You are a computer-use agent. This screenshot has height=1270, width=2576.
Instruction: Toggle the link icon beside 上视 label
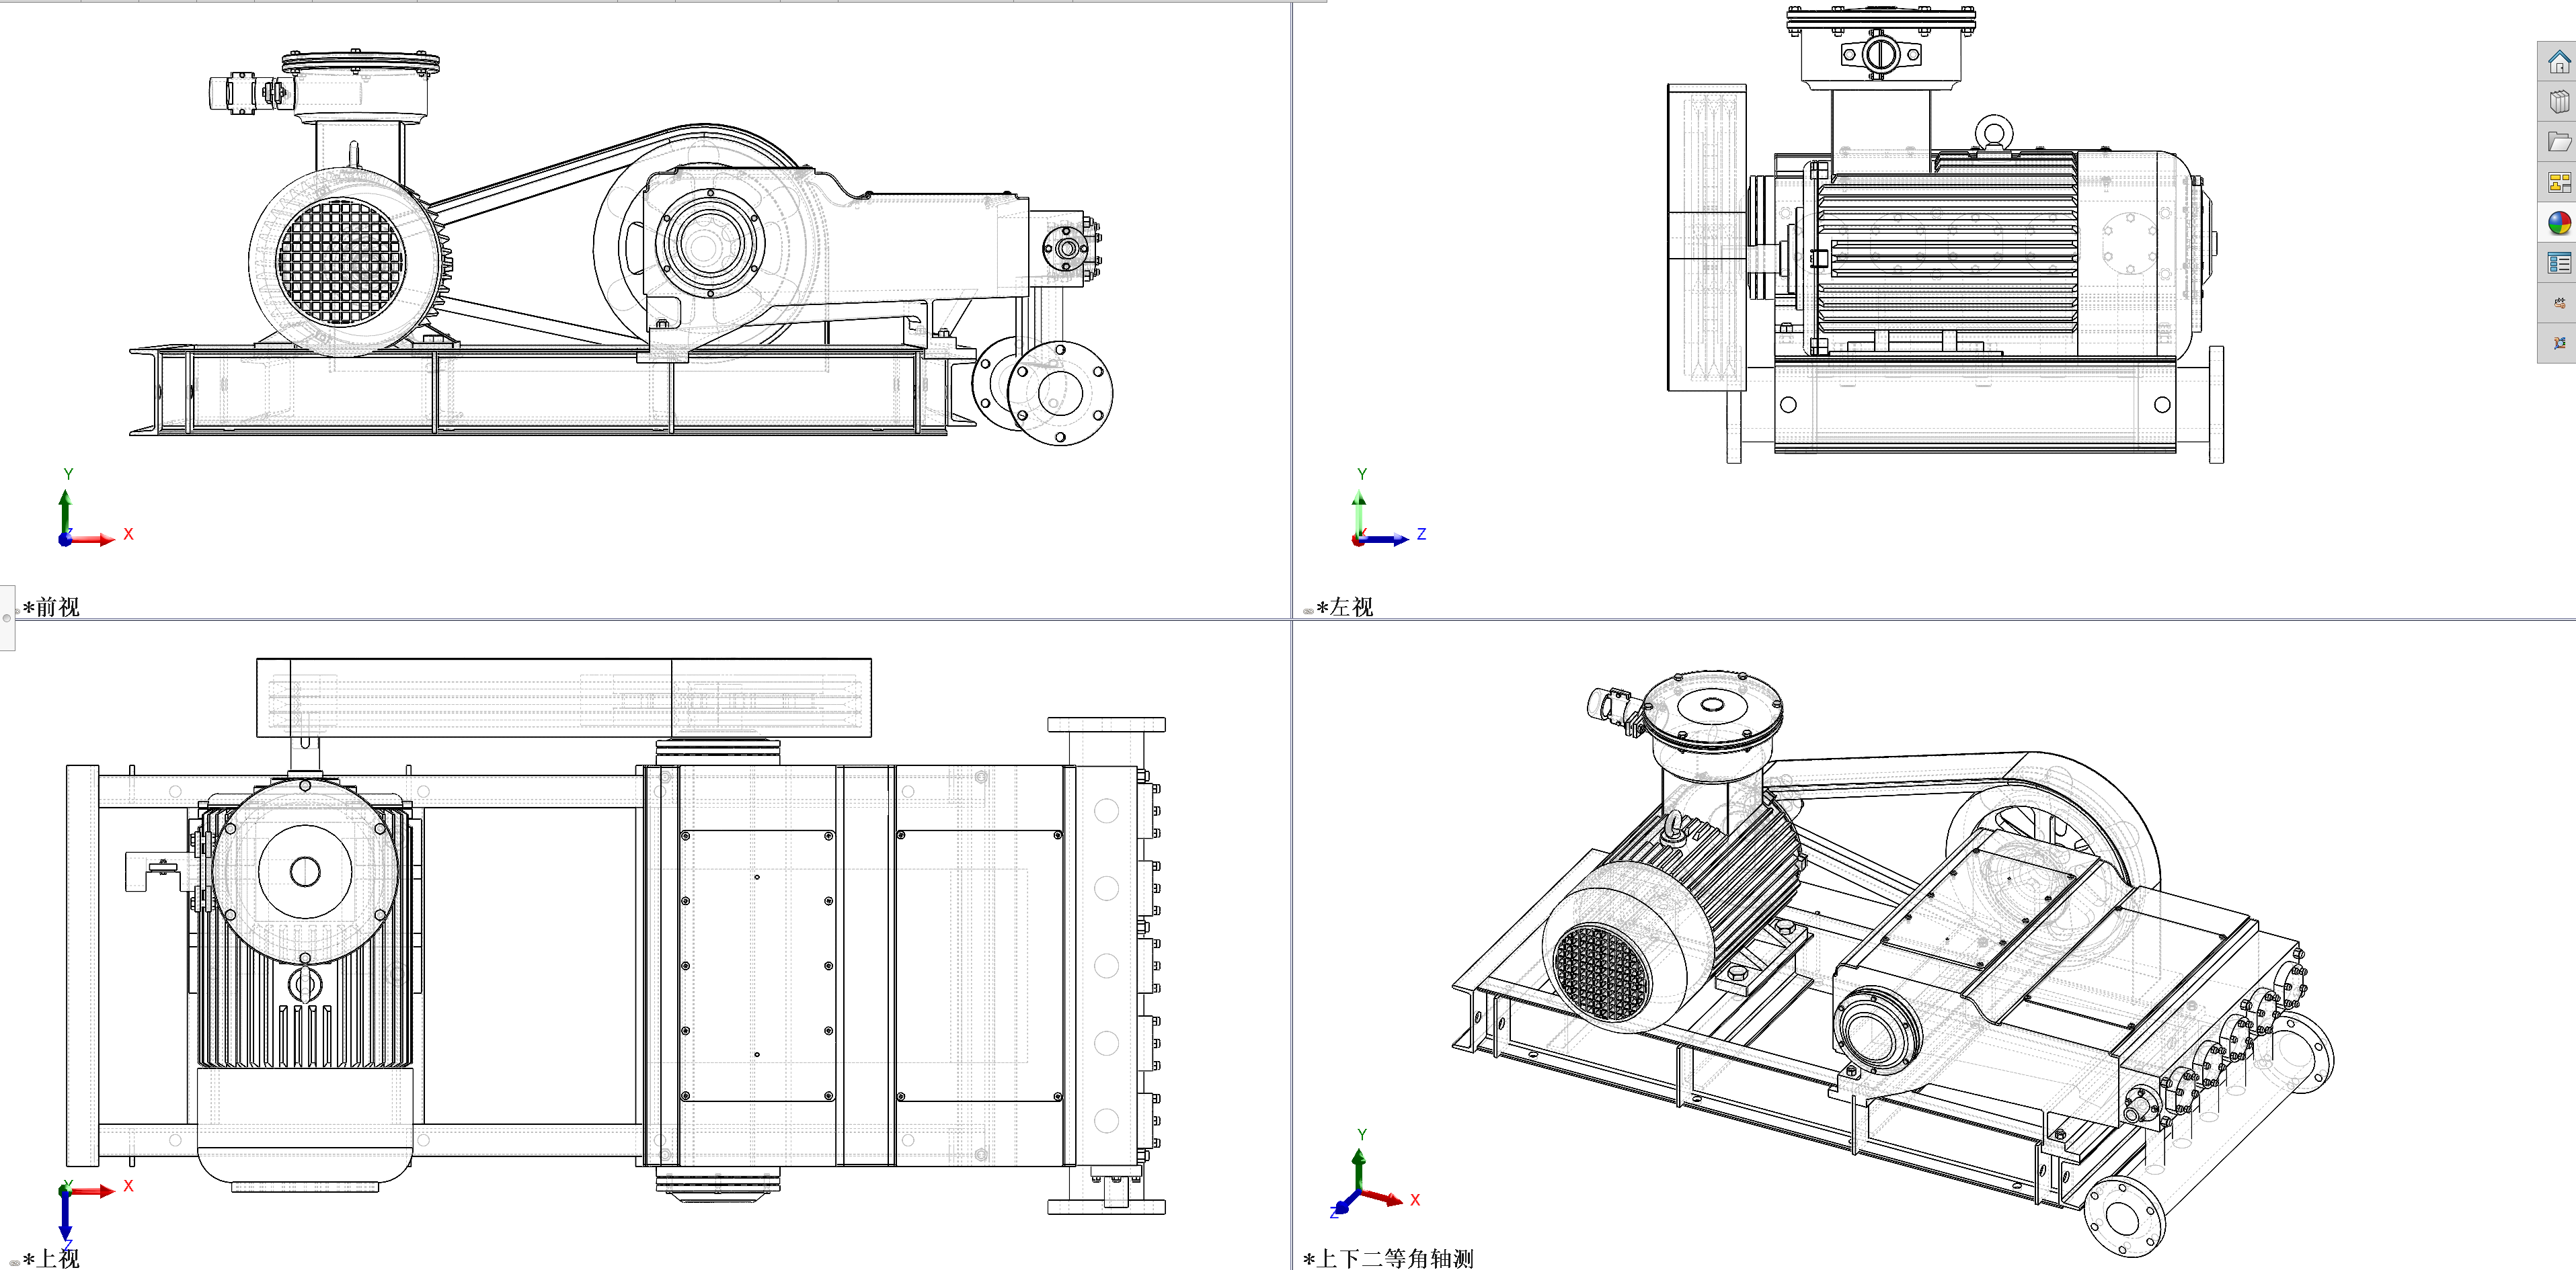coord(14,1262)
